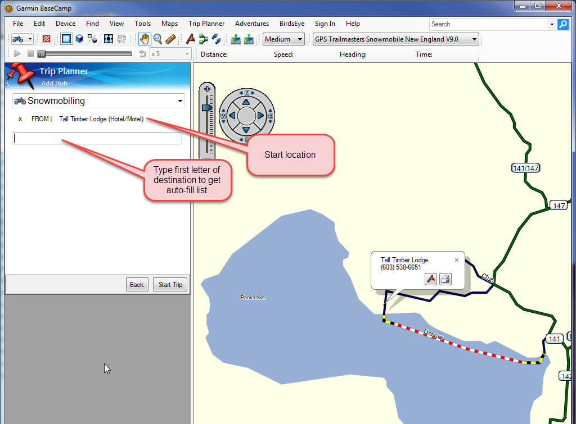Click the center map on selection icon
Viewport: 576px width, 424px height.
point(109,39)
